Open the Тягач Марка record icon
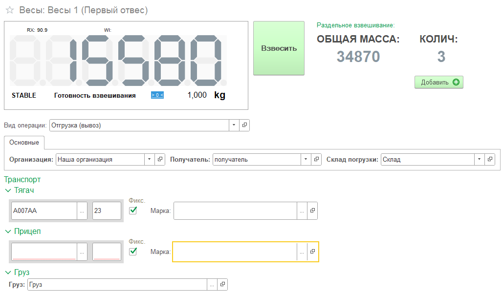 tap(312, 211)
